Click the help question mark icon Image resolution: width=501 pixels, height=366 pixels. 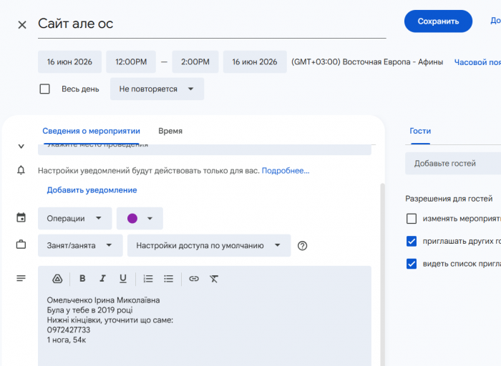click(x=302, y=246)
